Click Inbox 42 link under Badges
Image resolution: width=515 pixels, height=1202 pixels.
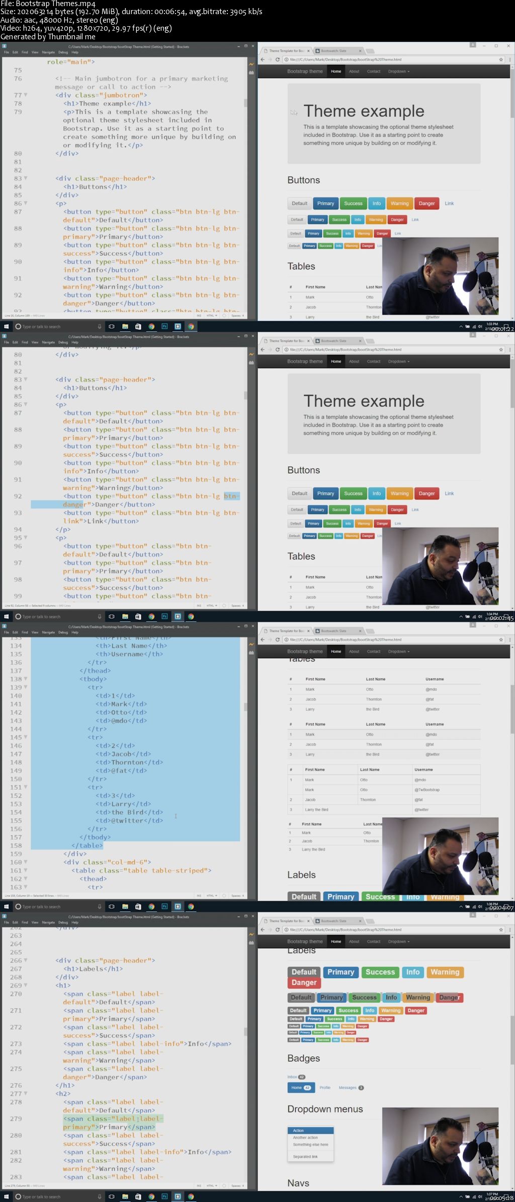296,1077
